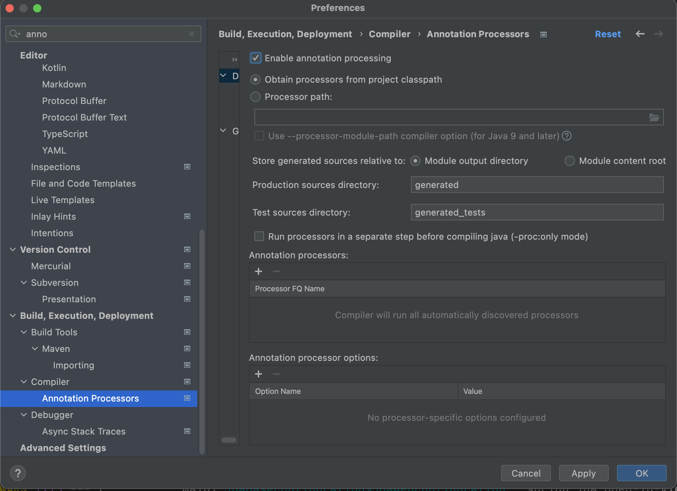The height and width of the screenshot is (491, 677).
Task: Click the Apply button
Action: [x=583, y=473]
